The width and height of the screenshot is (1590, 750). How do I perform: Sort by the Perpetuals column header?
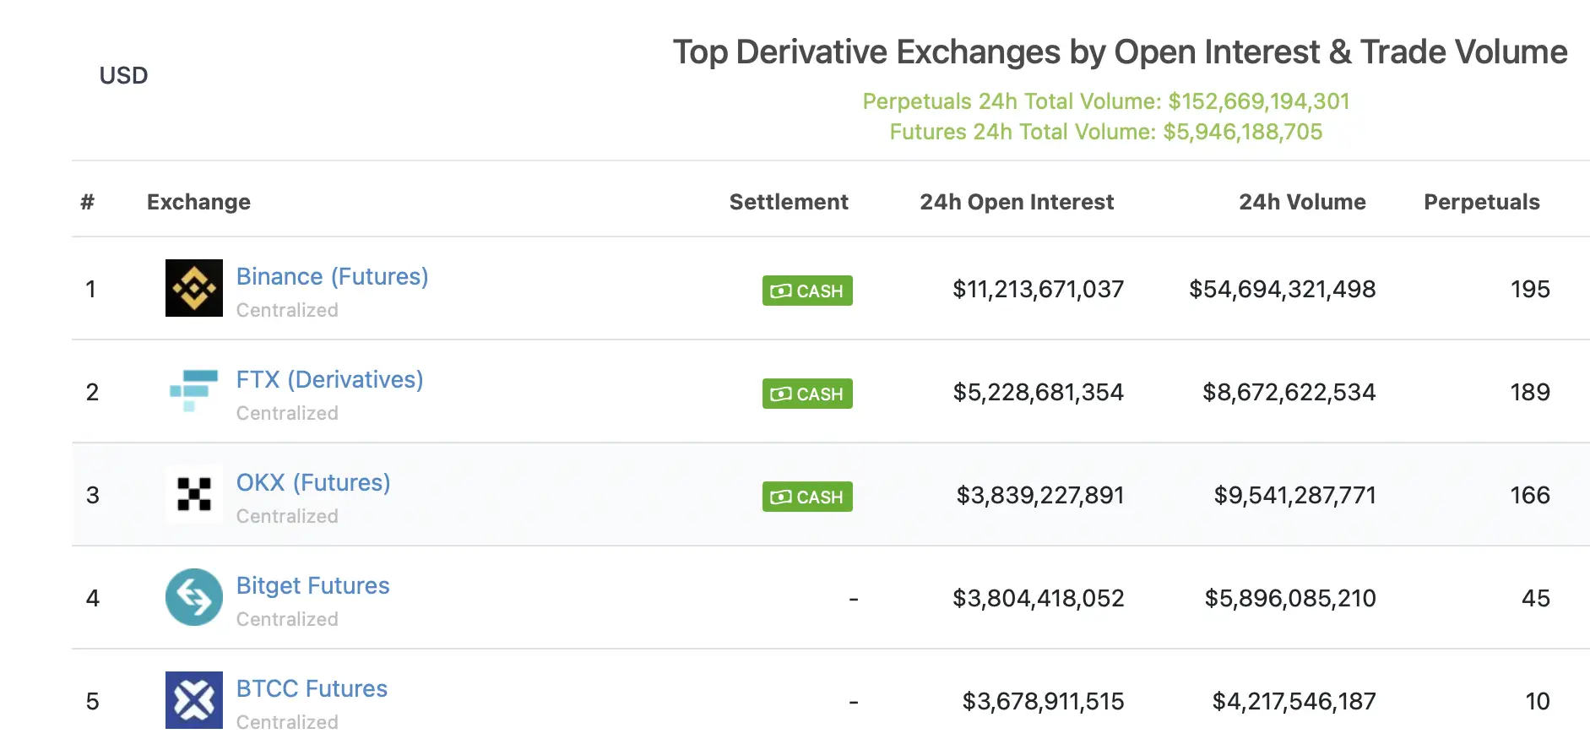(x=1482, y=202)
